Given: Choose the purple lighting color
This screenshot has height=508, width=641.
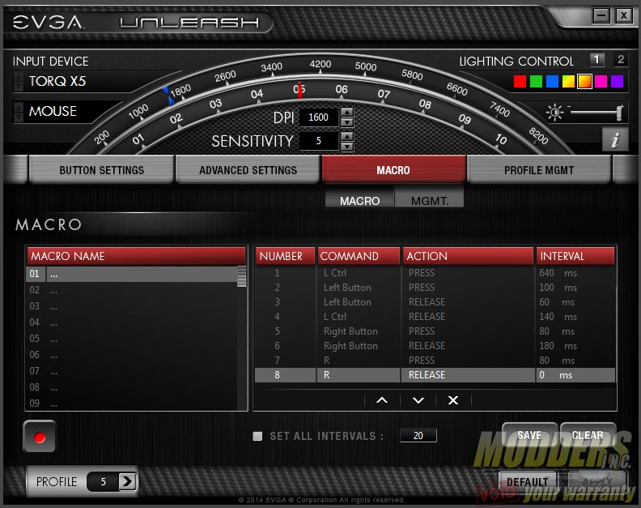Looking at the screenshot, I should tap(617, 82).
